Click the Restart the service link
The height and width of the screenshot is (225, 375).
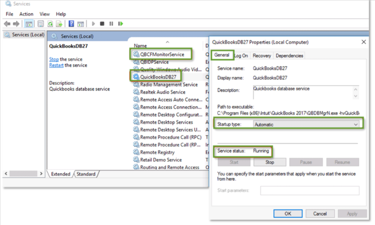(x=56, y=65)
